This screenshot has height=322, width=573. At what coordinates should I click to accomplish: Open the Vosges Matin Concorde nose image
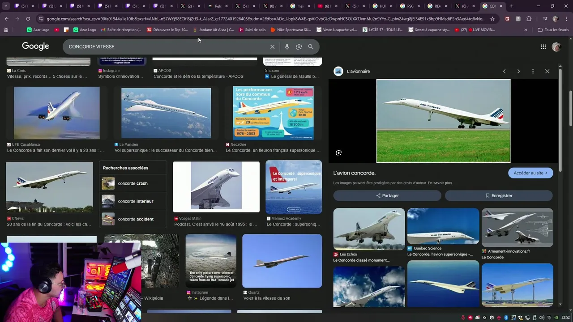(216, 187)
